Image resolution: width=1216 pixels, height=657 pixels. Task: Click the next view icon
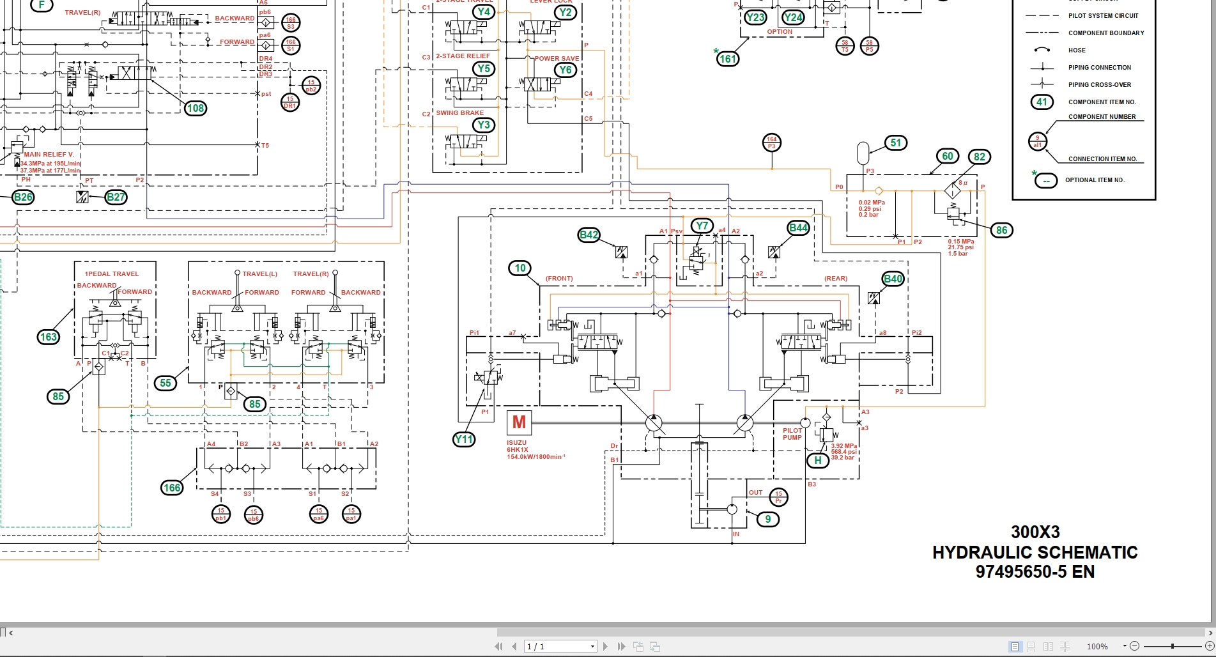click(x=654, y=647)
